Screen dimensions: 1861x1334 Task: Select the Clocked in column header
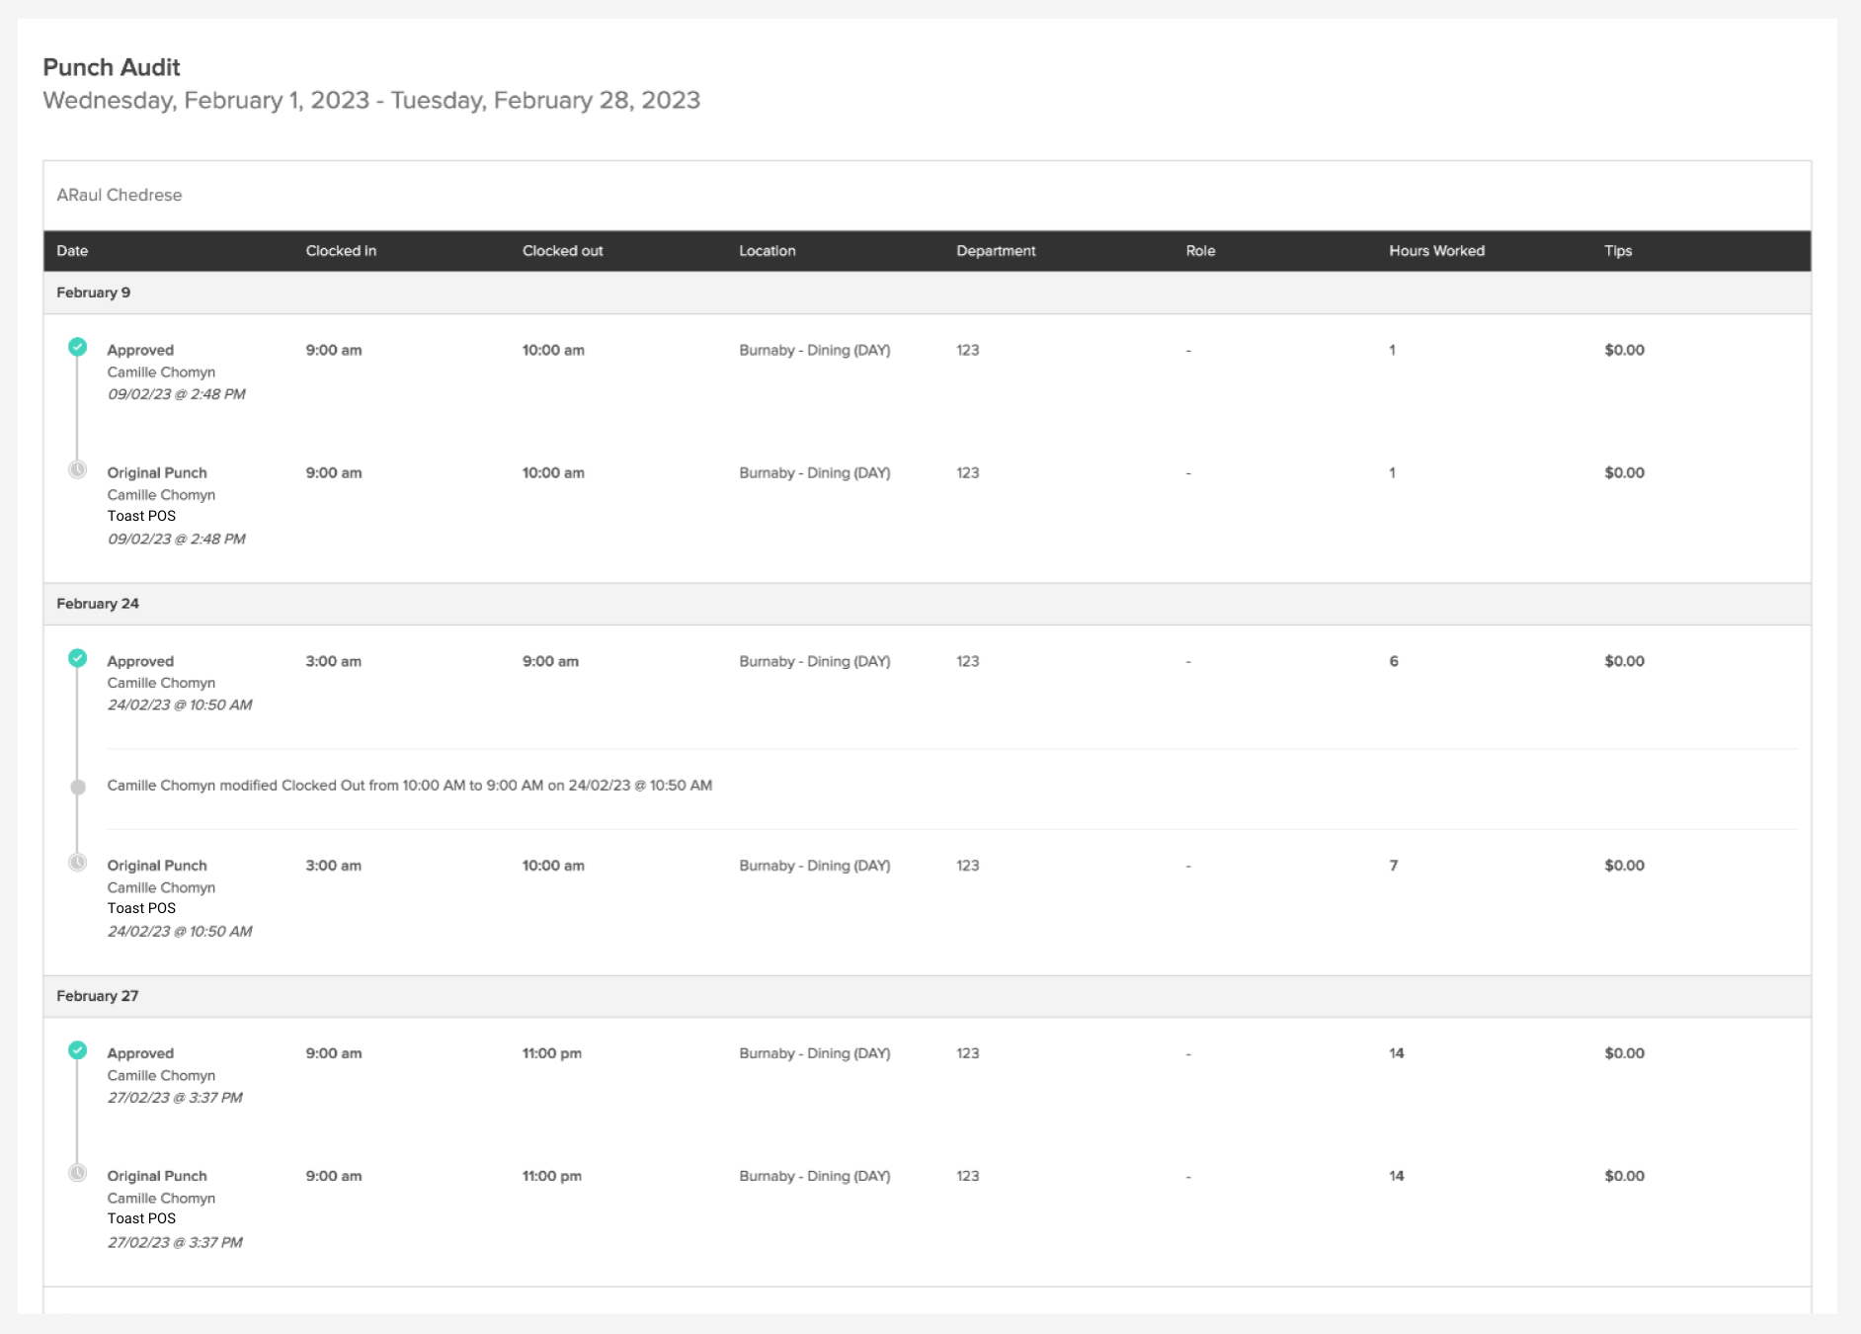point(341,251)
